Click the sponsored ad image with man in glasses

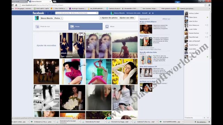(146, 29)
